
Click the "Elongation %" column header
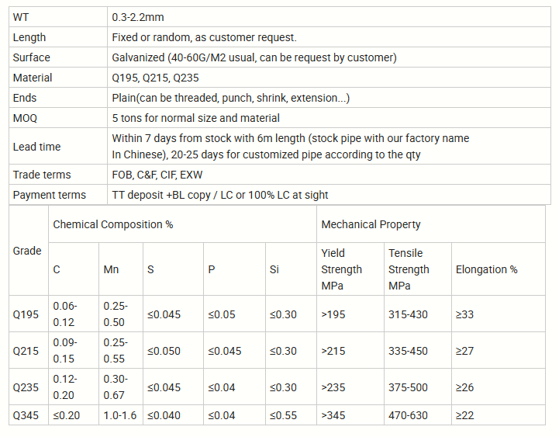coord(486,269)
